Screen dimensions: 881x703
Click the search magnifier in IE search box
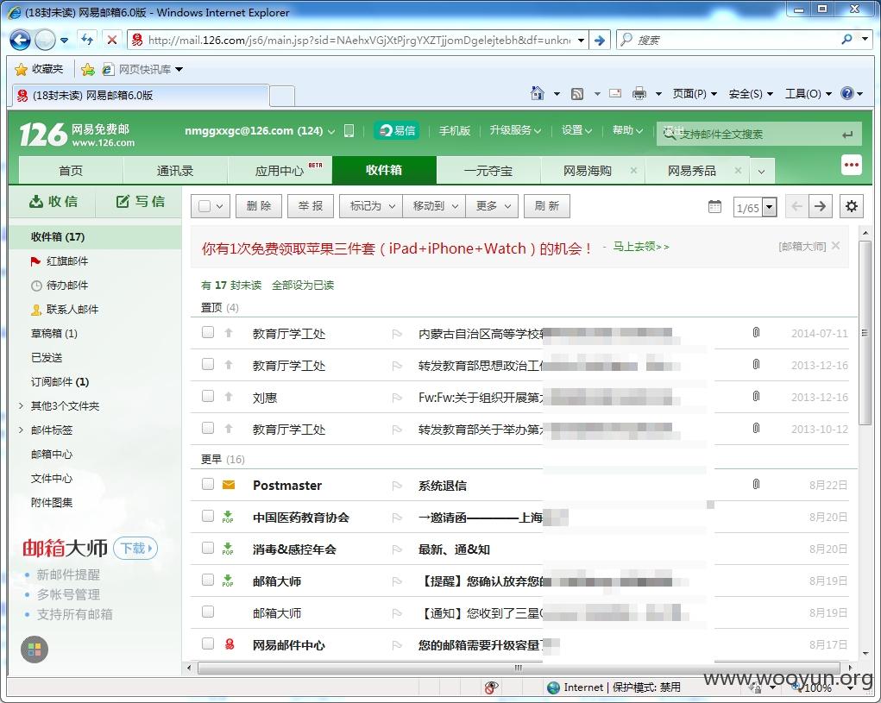(x=846, y=40)
